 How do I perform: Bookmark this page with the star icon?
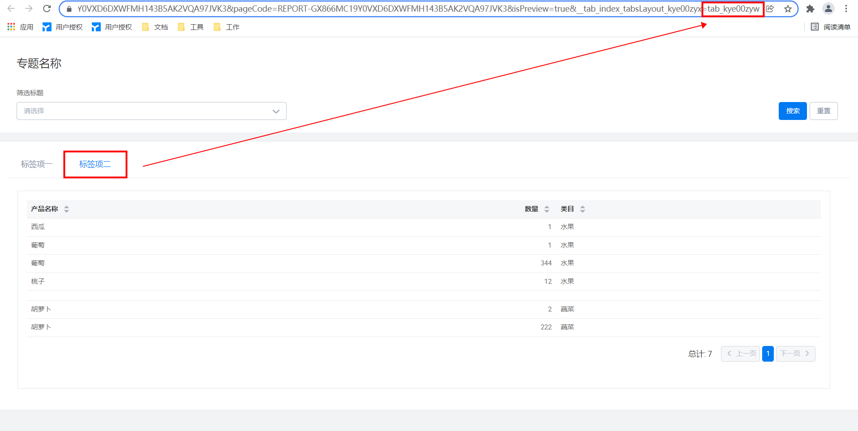pyautogui.click(x=788, y=9)
